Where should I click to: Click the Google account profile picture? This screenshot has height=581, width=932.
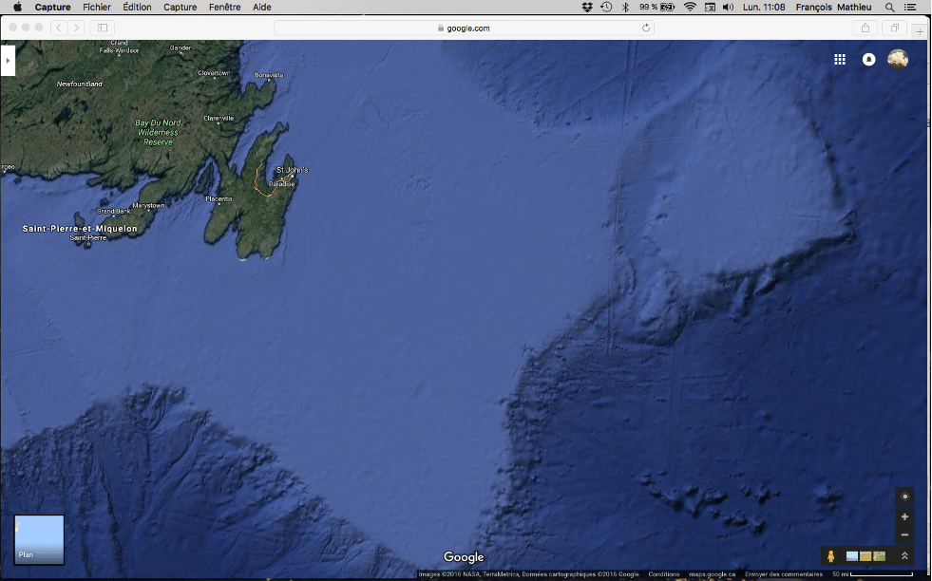[898, 59]
